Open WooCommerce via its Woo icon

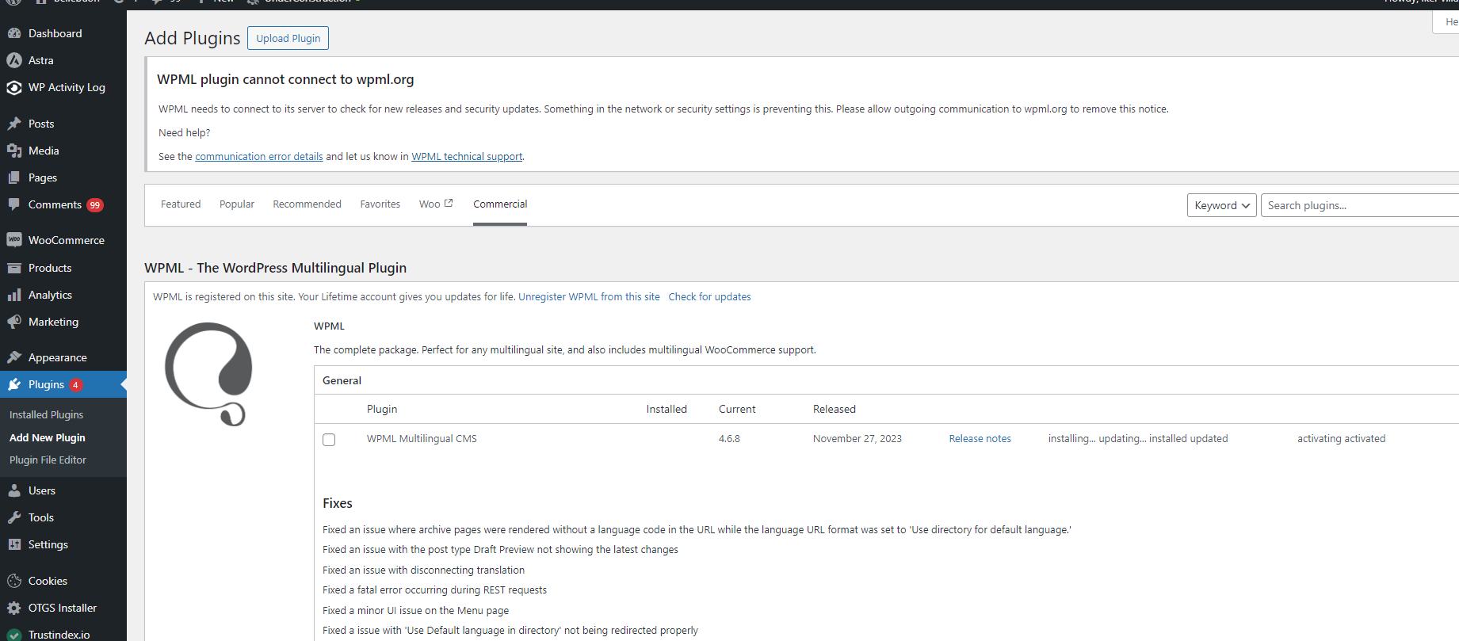click(x=14, y=240)
